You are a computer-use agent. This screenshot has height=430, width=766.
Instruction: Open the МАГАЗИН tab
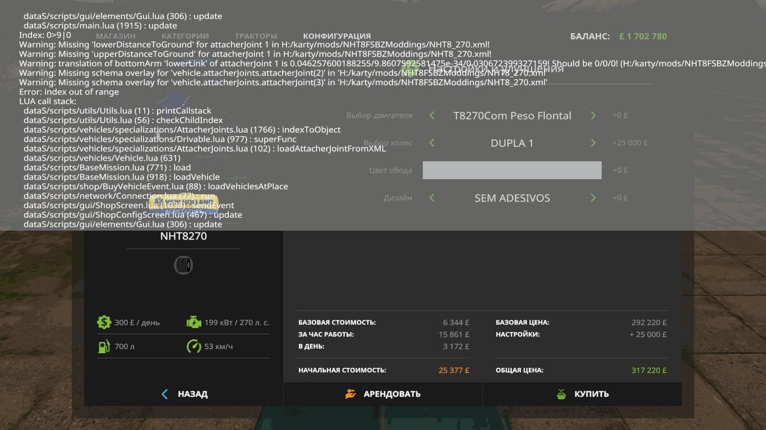[x=116, y=36]
